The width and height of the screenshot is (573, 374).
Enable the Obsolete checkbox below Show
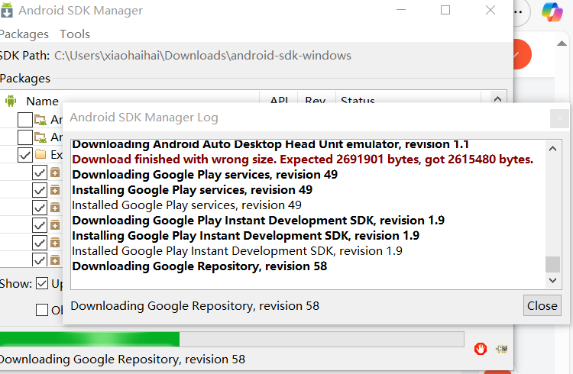(42, 310)
